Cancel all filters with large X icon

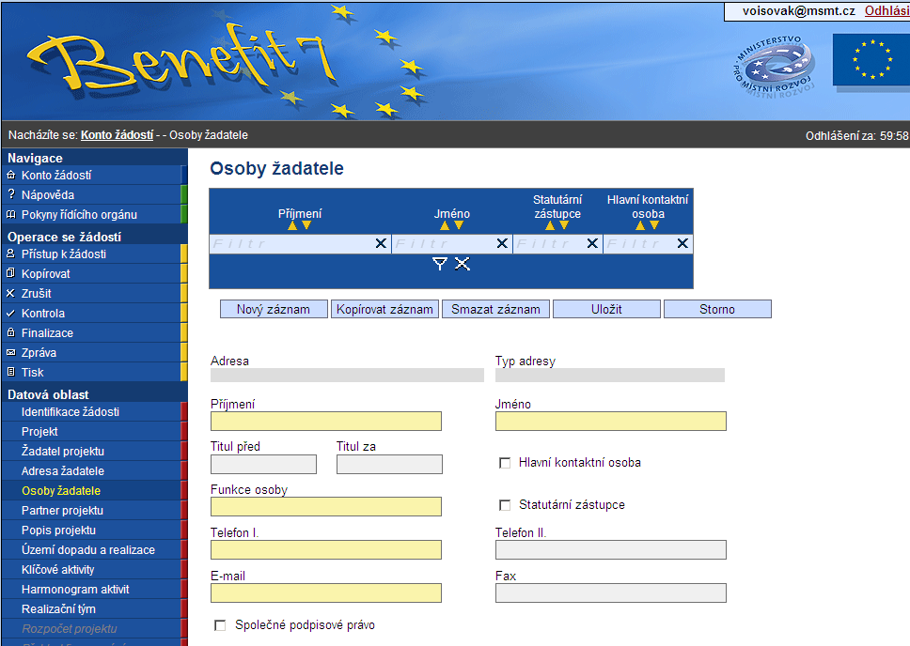[463, 264]
